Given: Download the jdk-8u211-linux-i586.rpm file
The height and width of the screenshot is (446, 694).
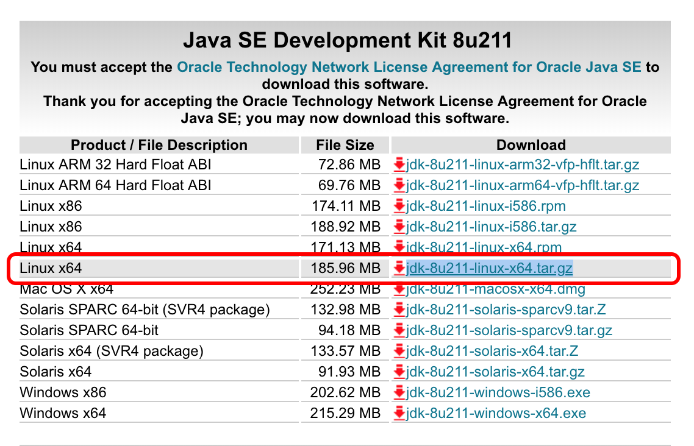Looking at the screenshot, I should [x=486, y=206].
